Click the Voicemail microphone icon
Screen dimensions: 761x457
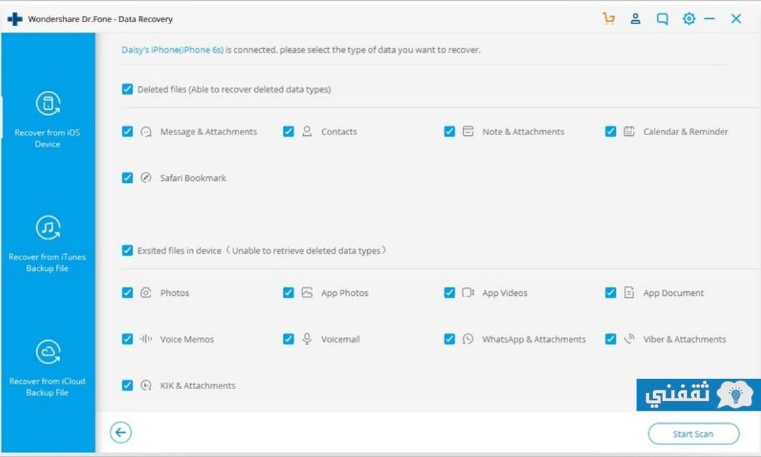pyautogui.click(x=307, y=339)
